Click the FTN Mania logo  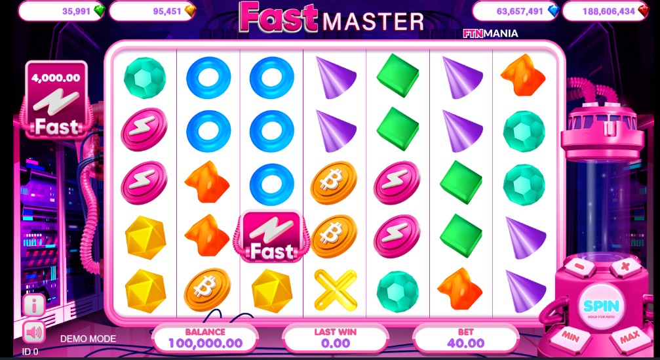coord(490,33)
